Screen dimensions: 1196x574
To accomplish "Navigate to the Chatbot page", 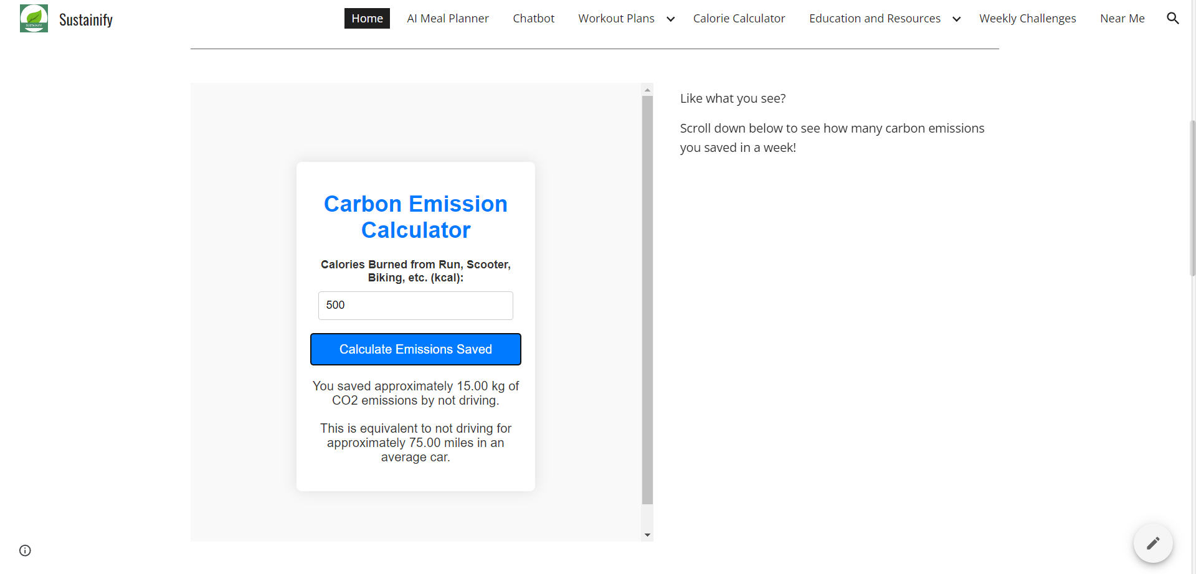I will pos(533,19).
